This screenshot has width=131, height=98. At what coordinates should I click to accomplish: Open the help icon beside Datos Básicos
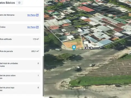coord(19,3)
